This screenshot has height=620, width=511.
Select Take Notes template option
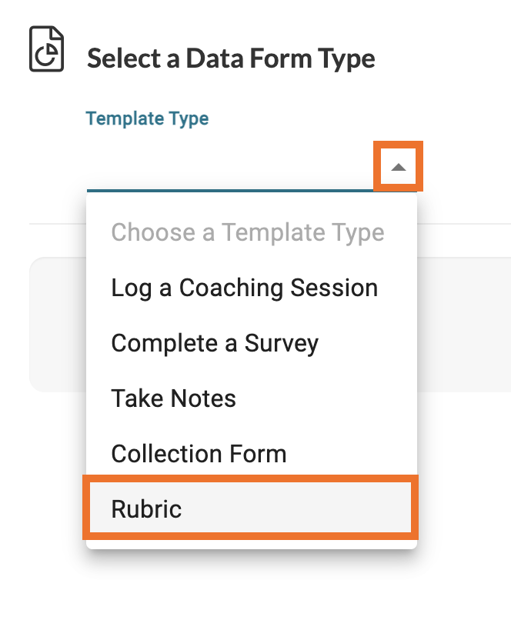pyautogui.click(x=174, y=398)
